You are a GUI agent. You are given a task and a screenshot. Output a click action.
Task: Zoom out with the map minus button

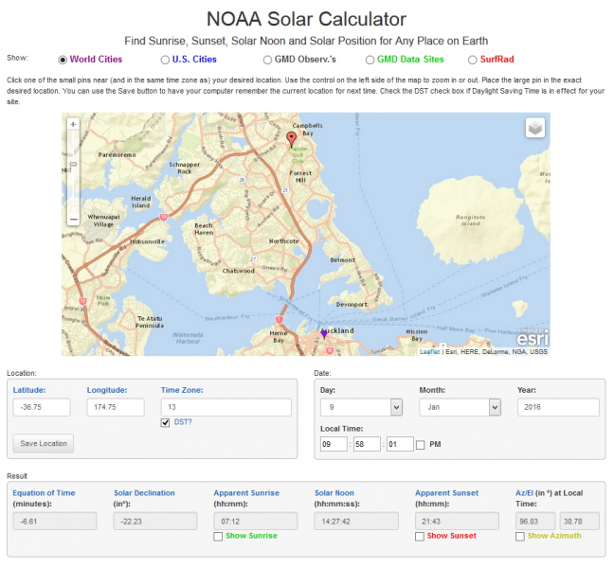[x=73, y=220]
